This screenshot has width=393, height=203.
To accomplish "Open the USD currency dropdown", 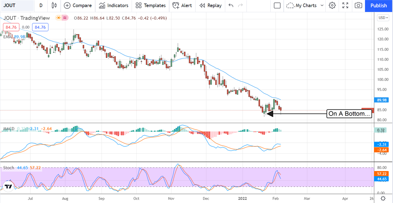I will (383, 18).
